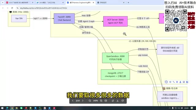
Task: Switch to the 新标签页 tab
Action: tap(111, 2)
